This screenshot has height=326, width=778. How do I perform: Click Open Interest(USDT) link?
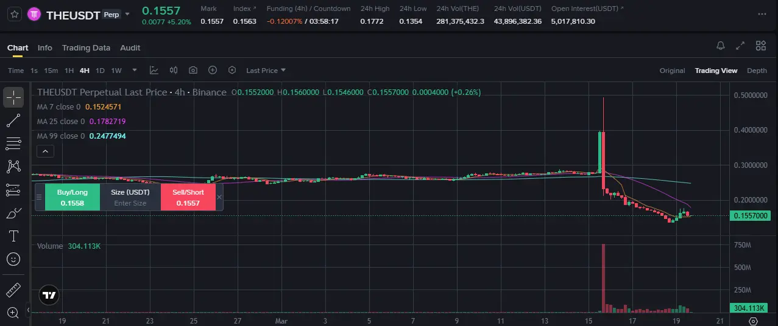click(587, 9)
